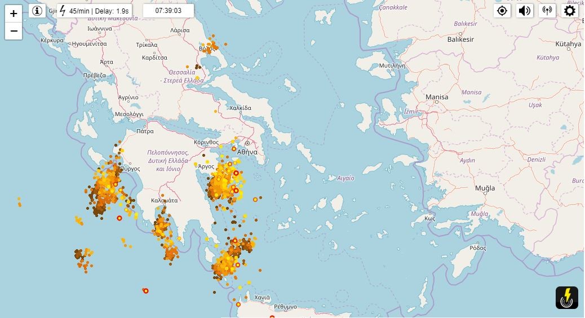Click the Ηγουμενίτσα label
585x318 pixels.
pos(89,43)
